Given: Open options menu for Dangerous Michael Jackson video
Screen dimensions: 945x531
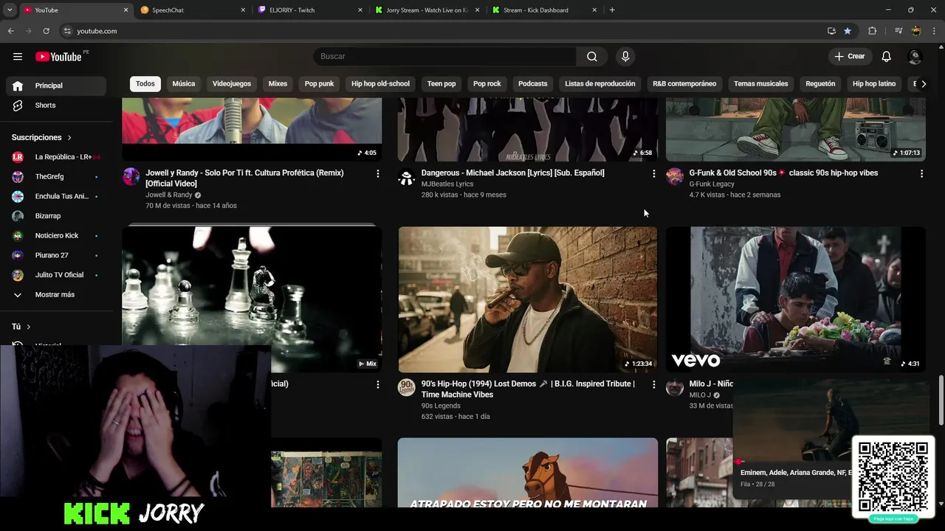Looking at the screenshot, I should [653, 174].
